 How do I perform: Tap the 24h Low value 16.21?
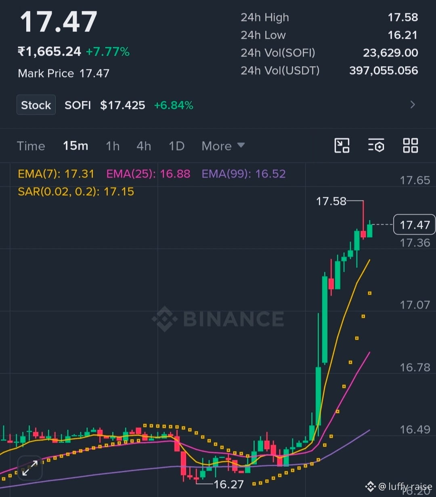[x=403, y=35]
